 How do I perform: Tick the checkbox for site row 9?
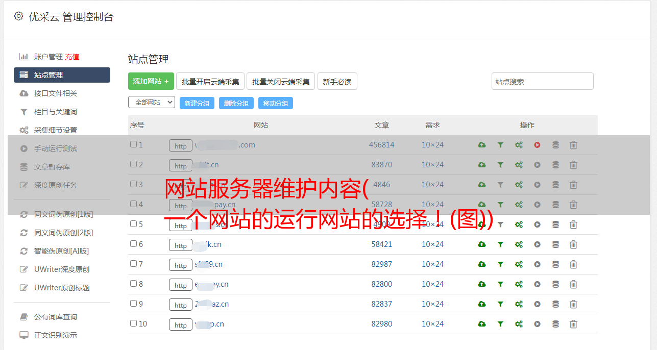coord(134,304)
